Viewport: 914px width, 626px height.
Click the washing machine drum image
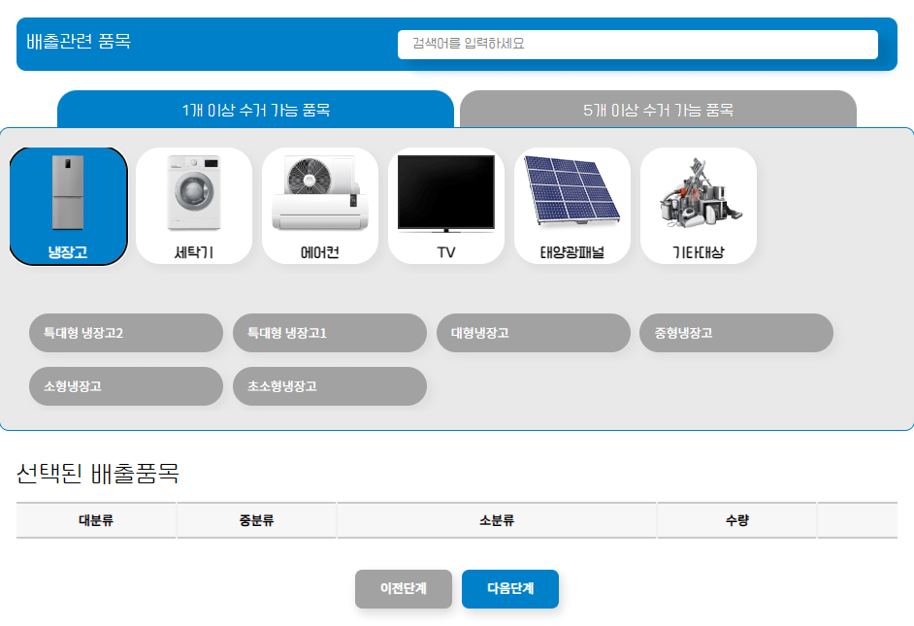[x=194, y=192]
